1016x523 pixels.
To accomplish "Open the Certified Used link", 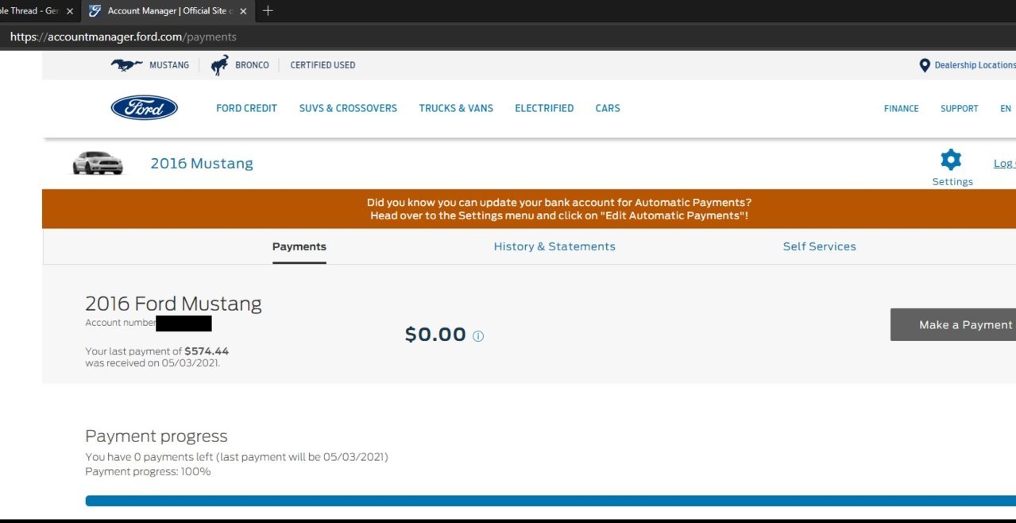I will (323, 65).
